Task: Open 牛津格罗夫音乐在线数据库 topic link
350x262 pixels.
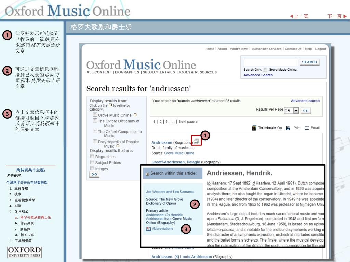Action: pyautogui.click(x=27, y=183)
